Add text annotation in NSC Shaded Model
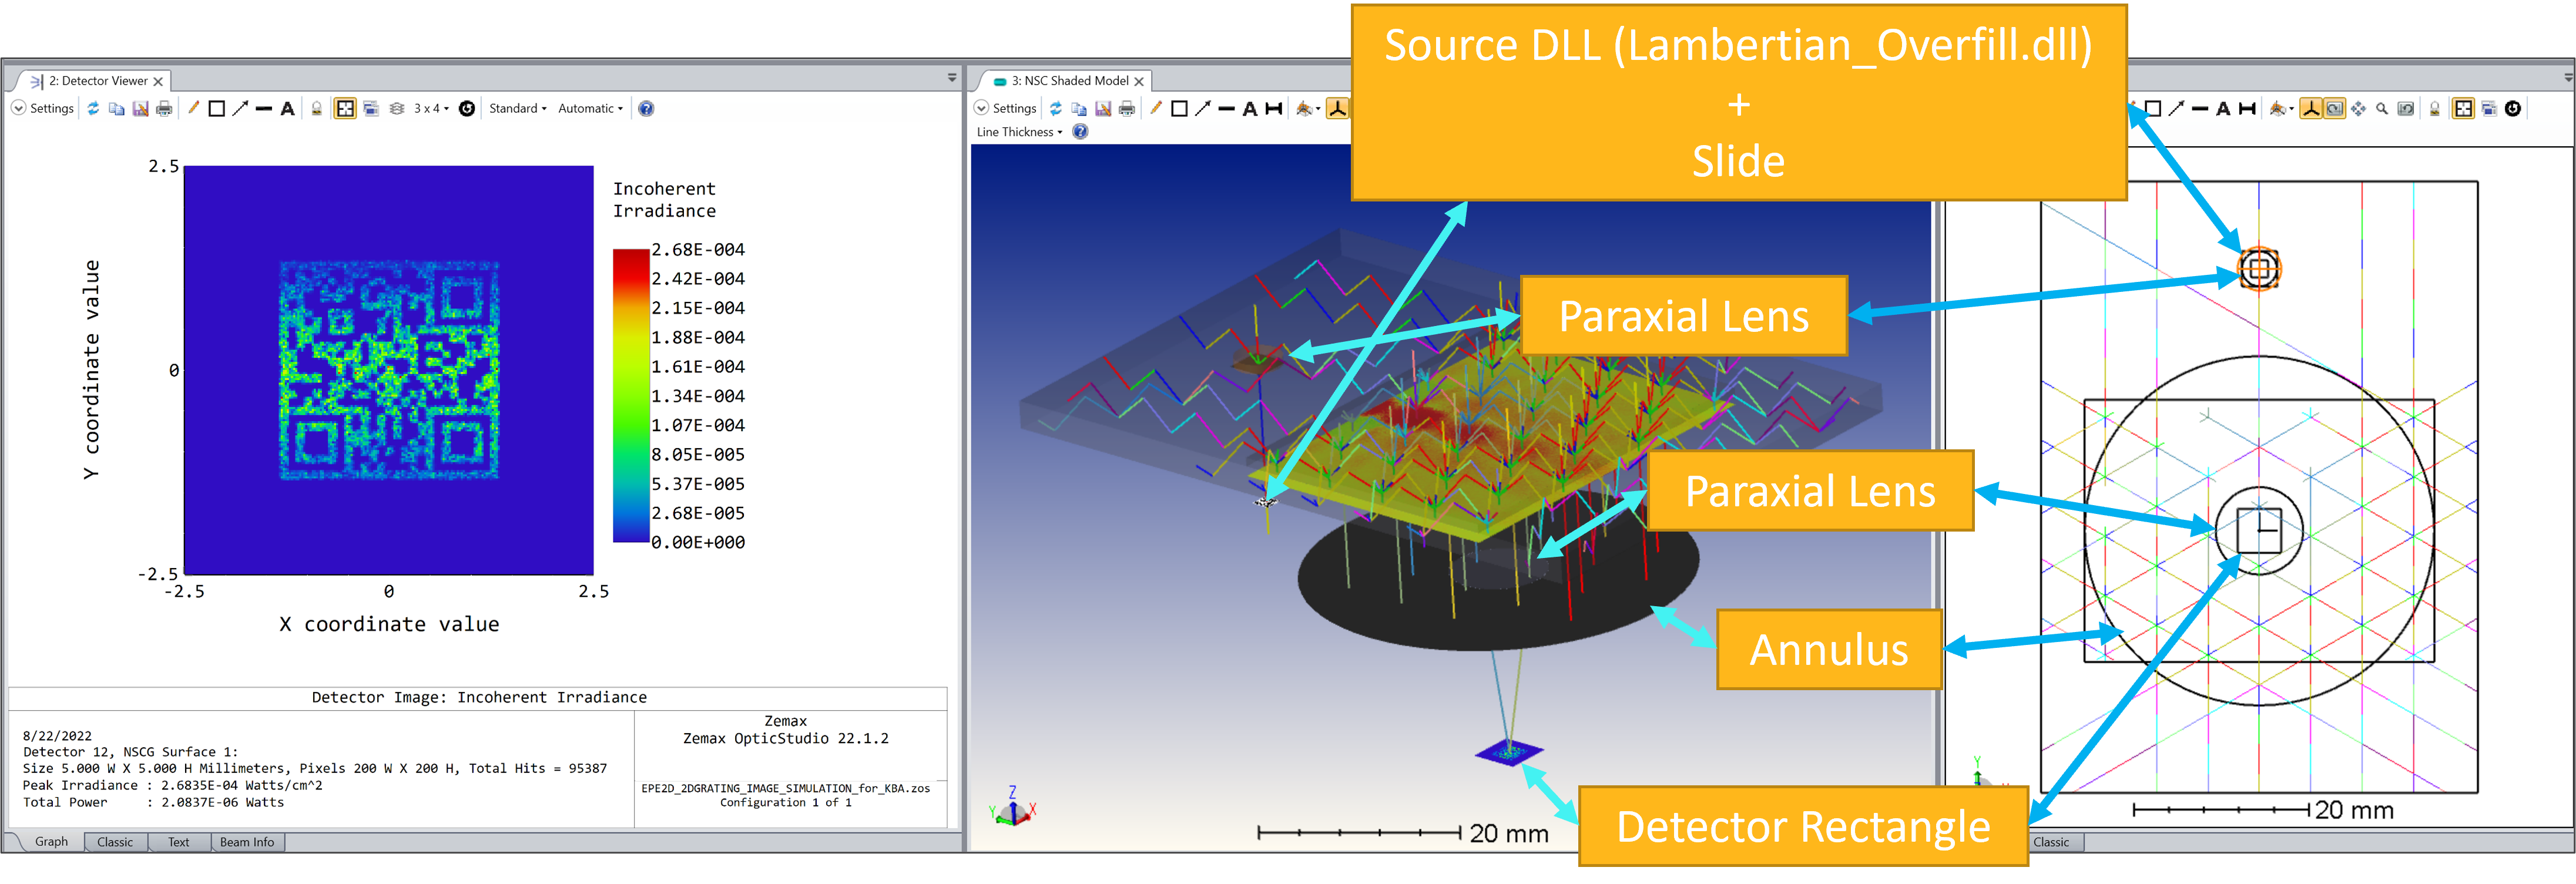The width and height of the screenshot is (2576, 884). [1250, 108]
